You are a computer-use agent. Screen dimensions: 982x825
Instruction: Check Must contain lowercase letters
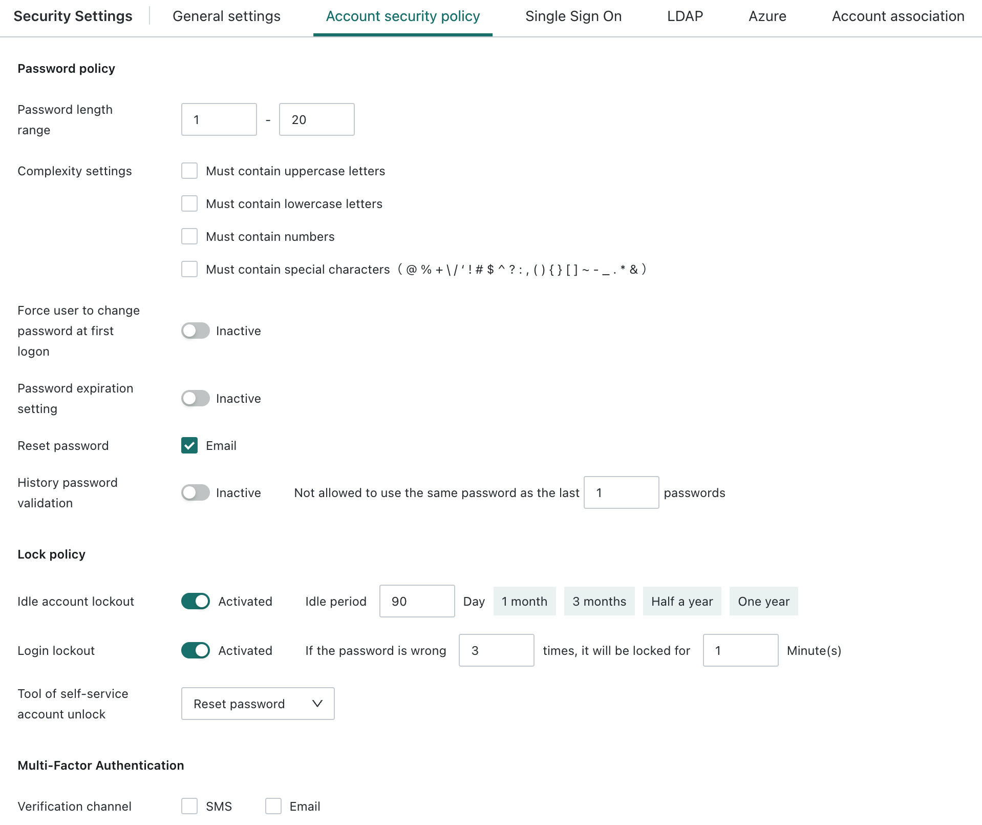[x=189, y=203]
